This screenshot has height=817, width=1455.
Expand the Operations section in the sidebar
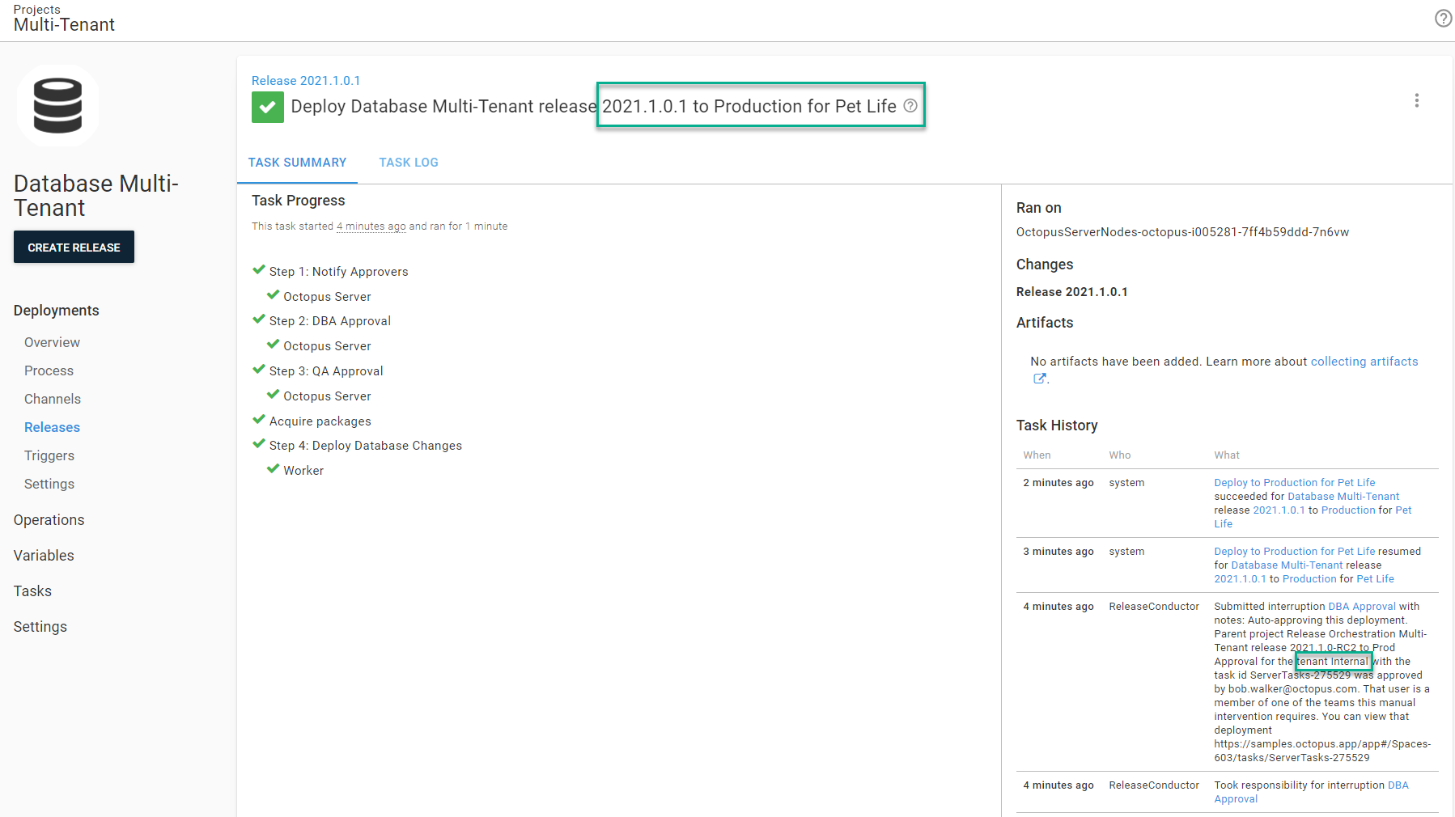49,519
